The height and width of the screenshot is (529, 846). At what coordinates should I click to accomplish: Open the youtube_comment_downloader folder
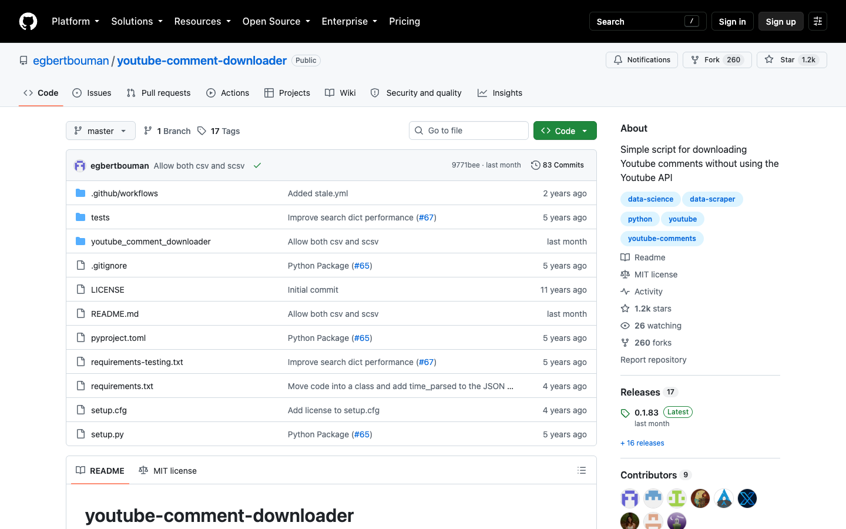pyautogui.click(x=151, y=241)
